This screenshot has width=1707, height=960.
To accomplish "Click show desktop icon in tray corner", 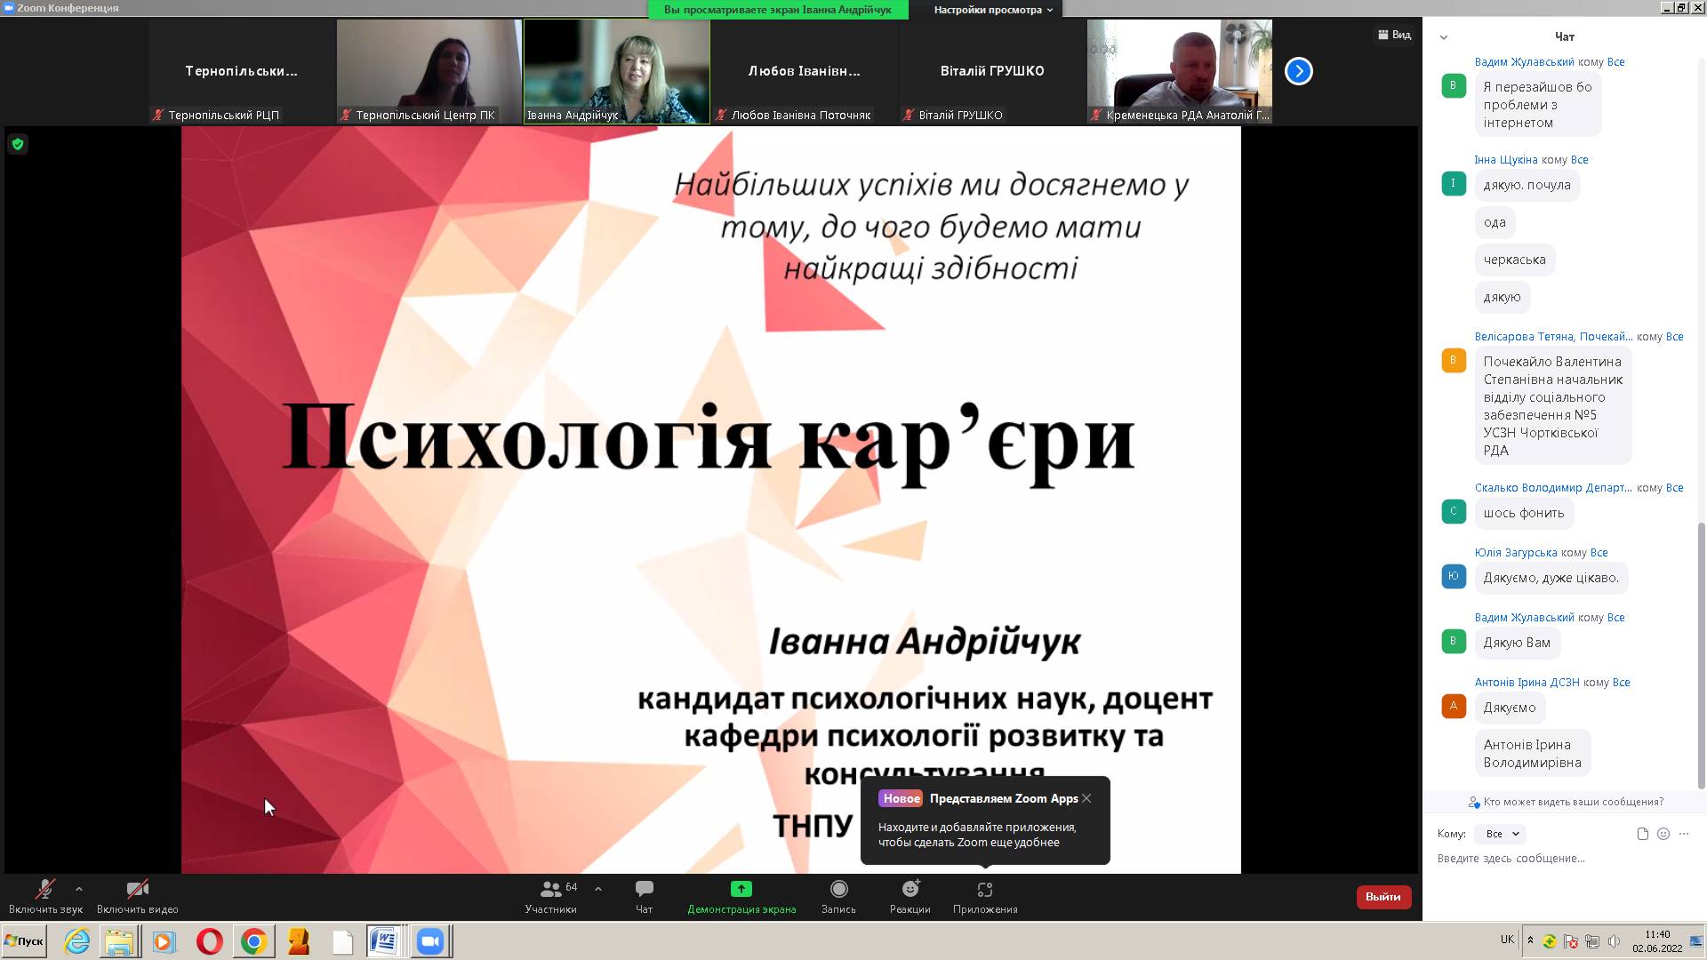I will (x=1696, y=941).
